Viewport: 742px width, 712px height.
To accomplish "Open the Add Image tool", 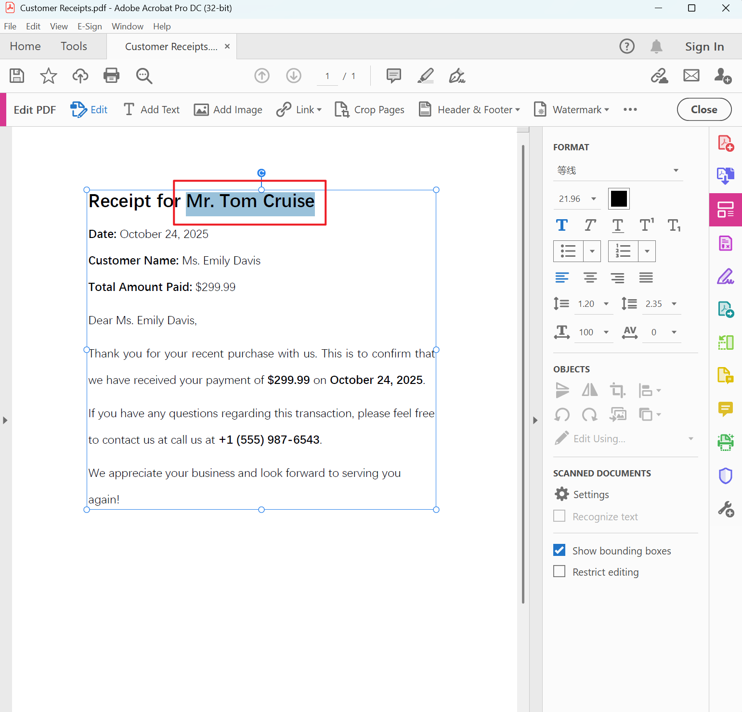I will tap(228, 110).
